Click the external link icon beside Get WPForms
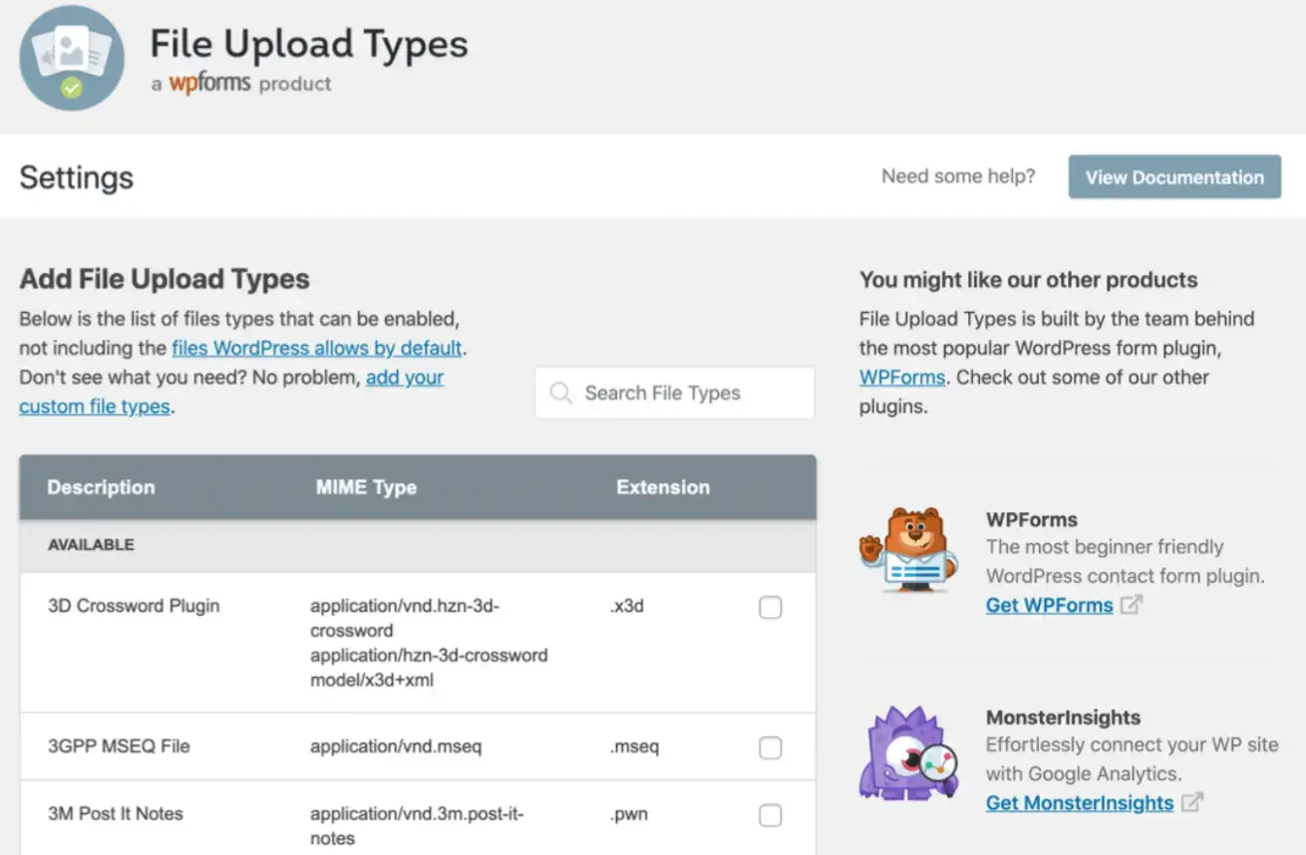 pyautogui.click(x=1134, y=604)
